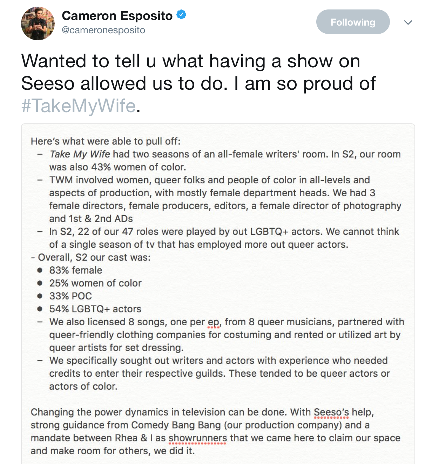Screen dimensions: 432x464
Task: Click the tweet text about Seeso
Action: (x=198, y=83)
